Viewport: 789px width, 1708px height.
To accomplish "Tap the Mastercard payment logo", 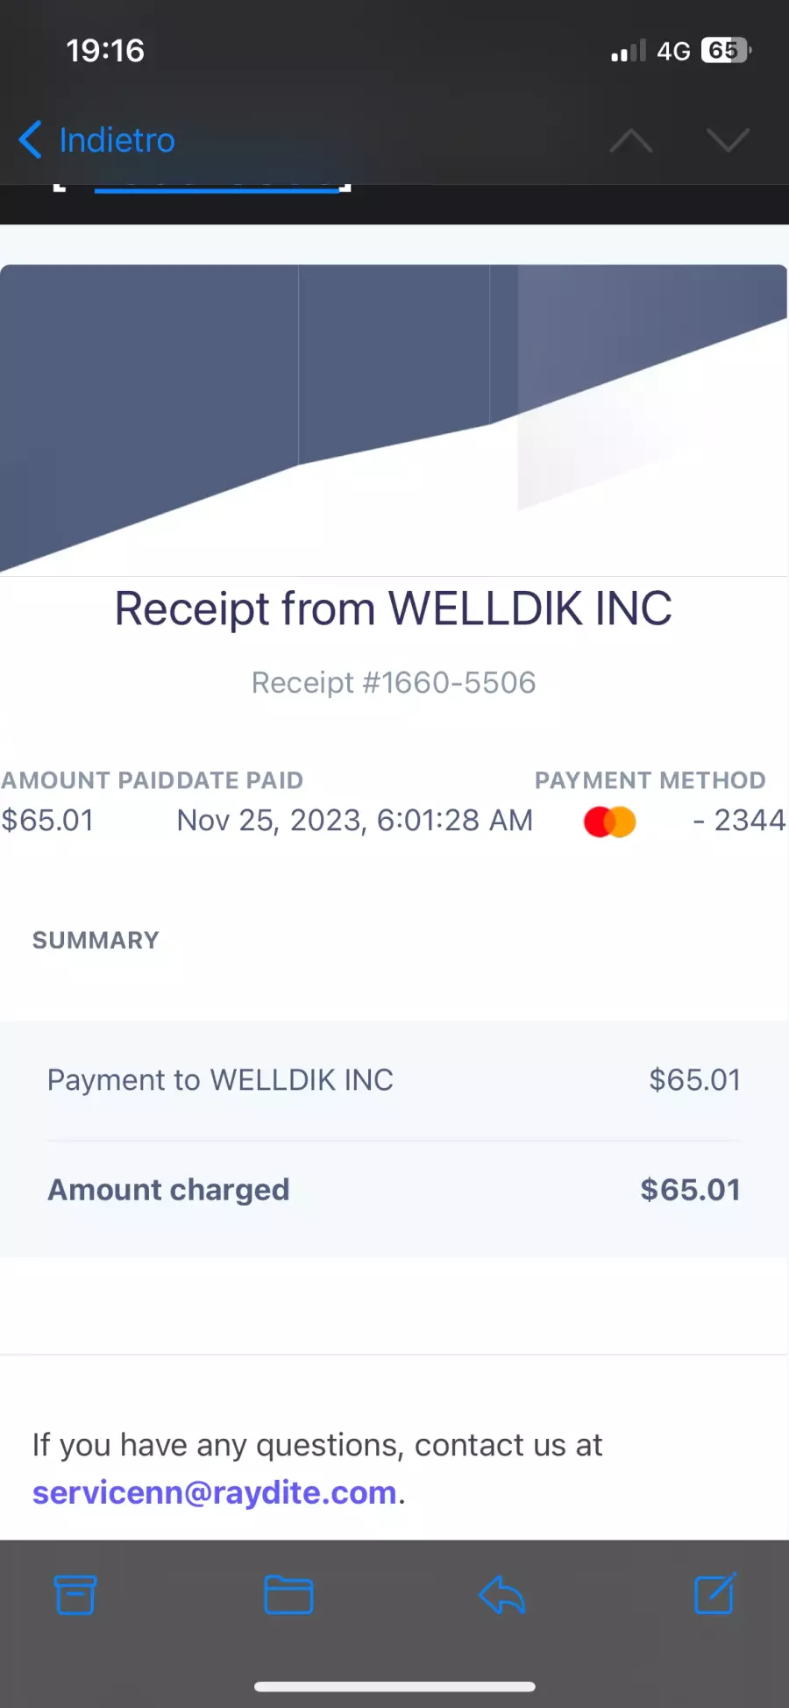I will point(610,822).
